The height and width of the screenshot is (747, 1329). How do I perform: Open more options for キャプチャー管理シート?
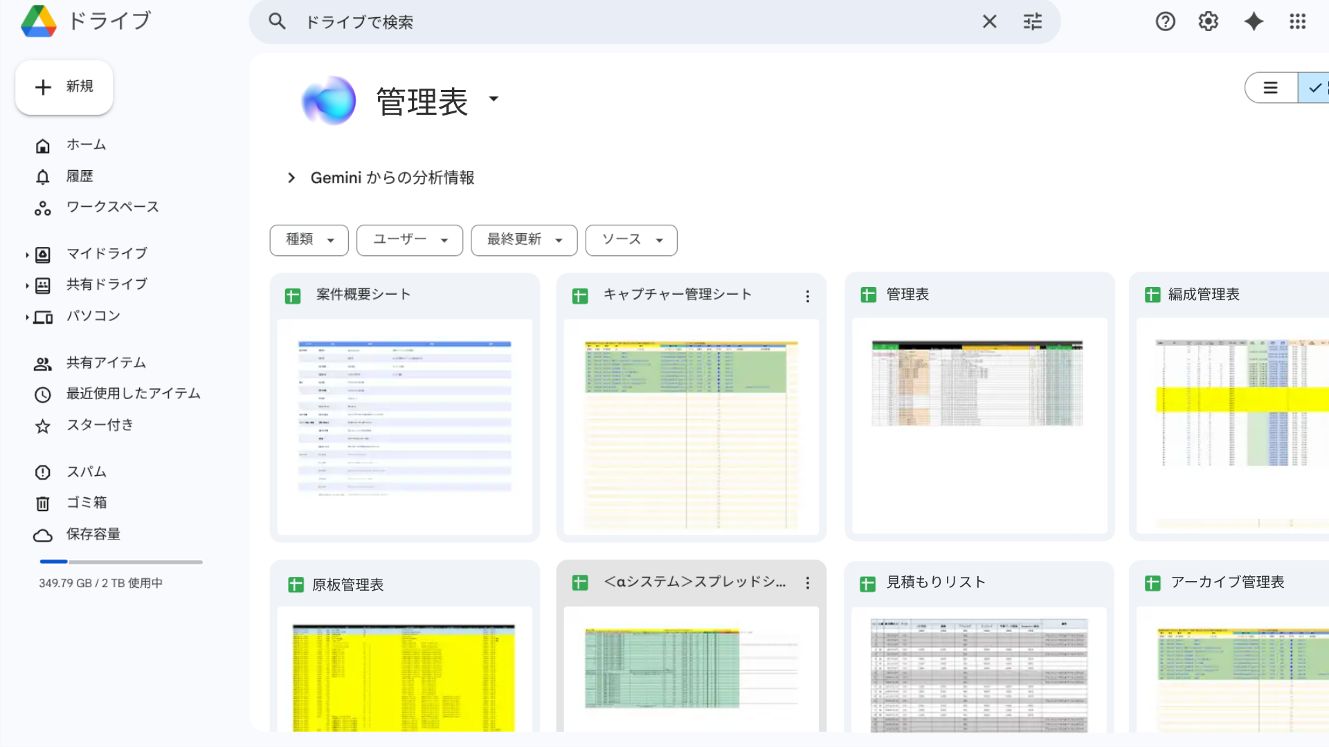click(807, 297)
